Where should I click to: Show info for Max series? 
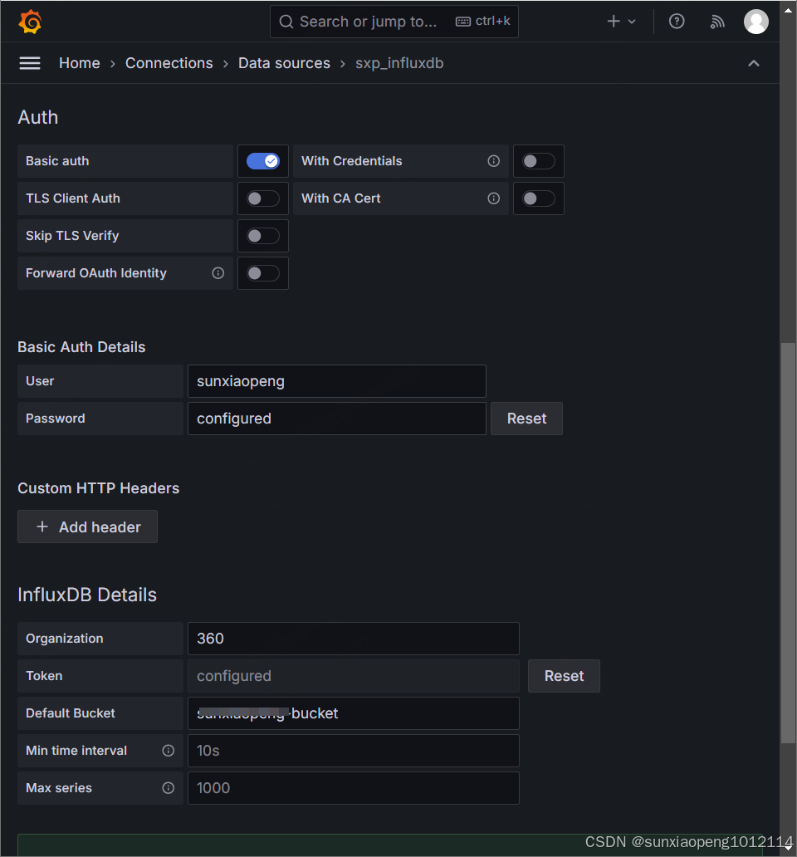tap(169, 787)
